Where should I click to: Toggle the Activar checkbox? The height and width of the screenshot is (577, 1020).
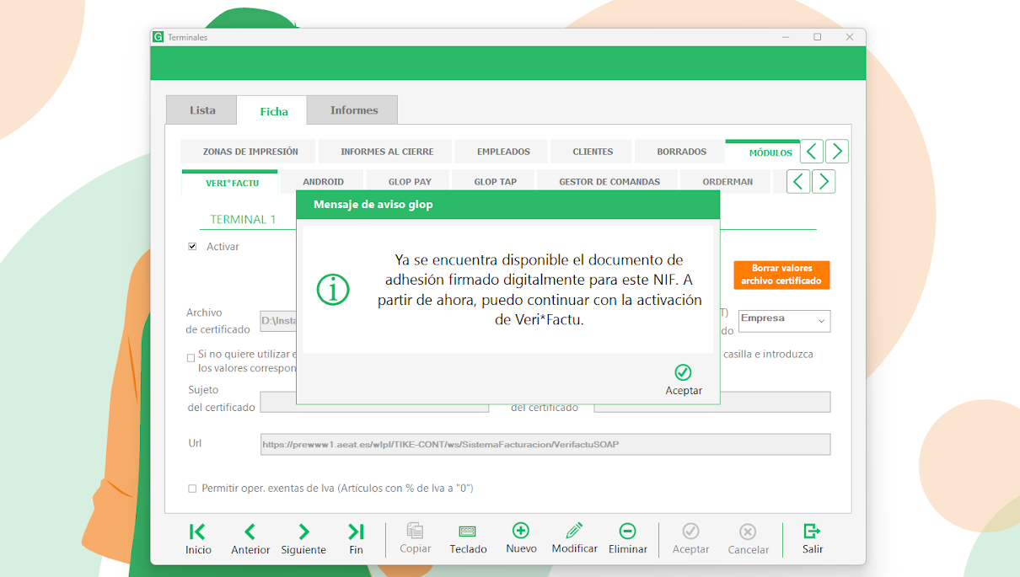pos(192,247)
